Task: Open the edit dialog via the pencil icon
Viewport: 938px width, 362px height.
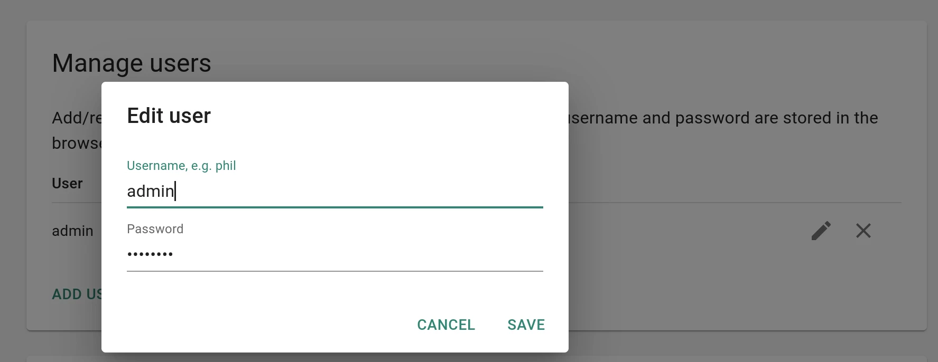Action: (x=821, y=231)
